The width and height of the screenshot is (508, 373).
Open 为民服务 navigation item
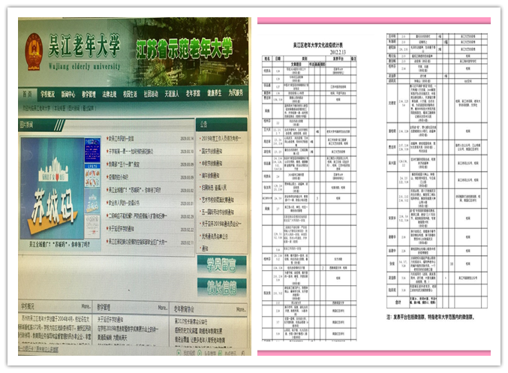click(x=236, y=92)
